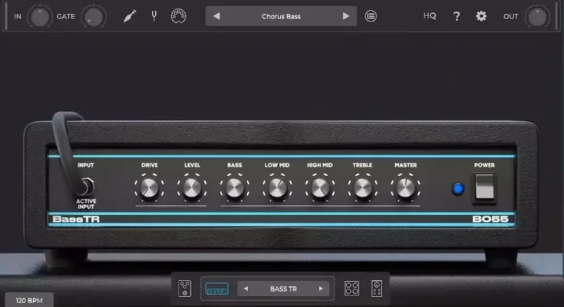
Task: Open the Chorus Bass preset dropdown
Action: tap(281, 16)
